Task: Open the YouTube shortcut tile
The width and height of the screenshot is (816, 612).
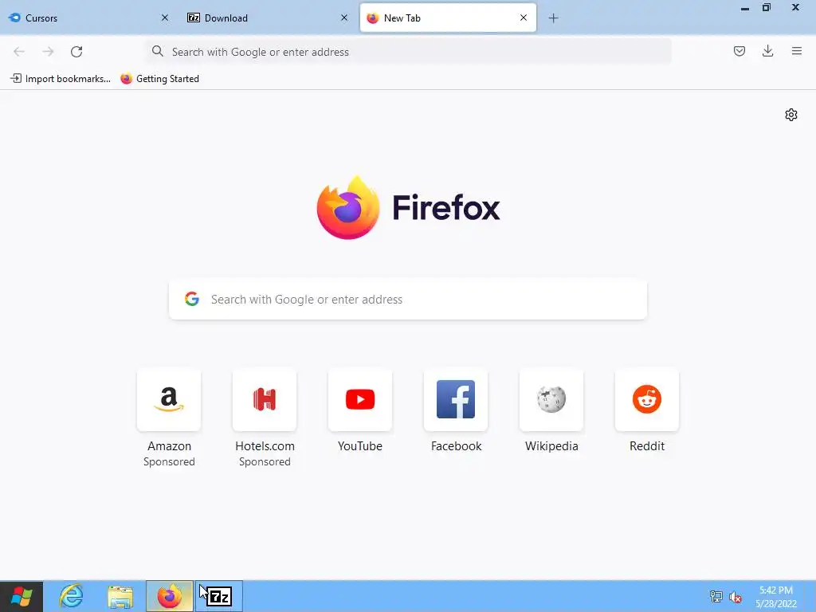Action: (x=360, y=400)
